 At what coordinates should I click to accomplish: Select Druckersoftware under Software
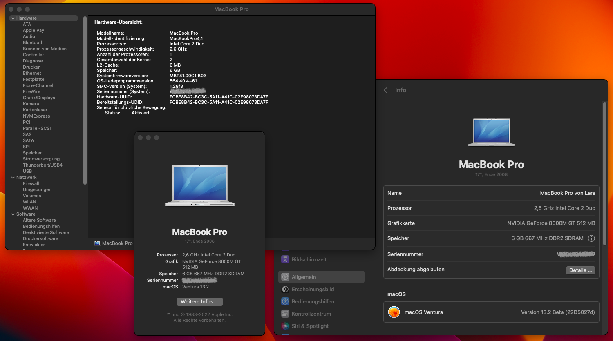tap(40, 238)
